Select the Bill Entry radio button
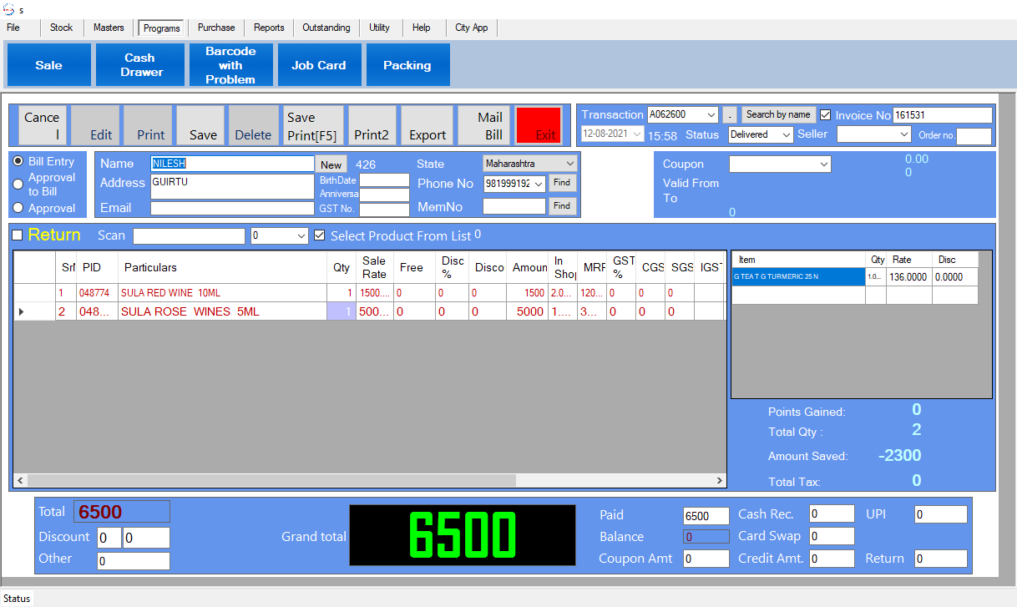This screenshot has width=1017, height=607. click(18, 162)
